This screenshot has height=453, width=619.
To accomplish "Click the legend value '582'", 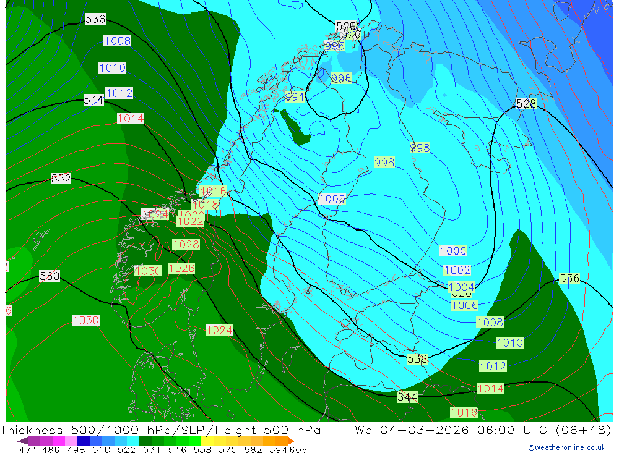I will 253,449.
